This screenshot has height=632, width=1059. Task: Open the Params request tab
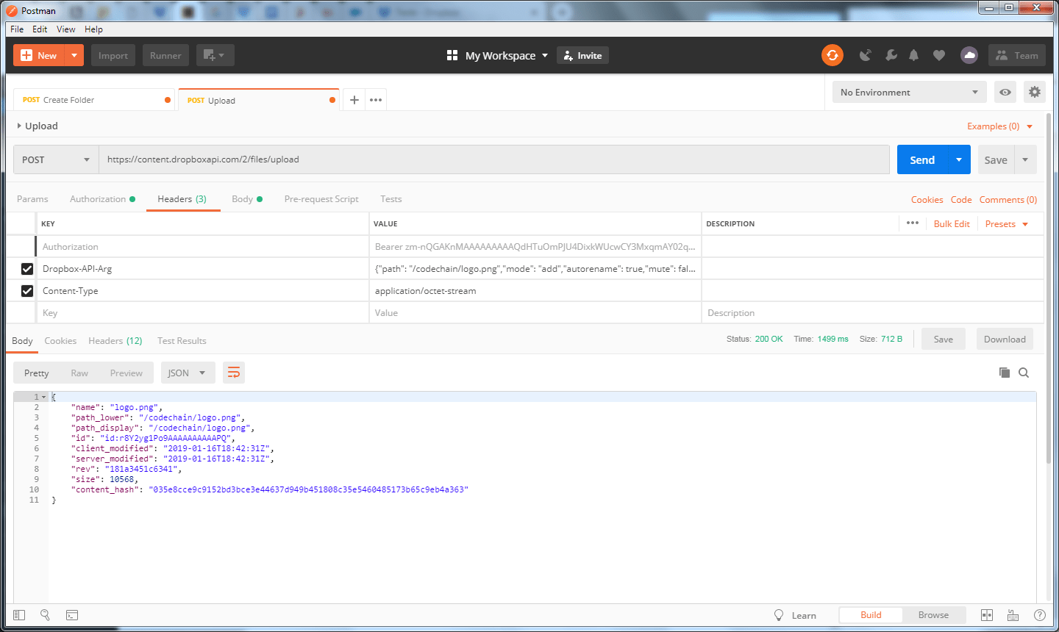[32, 199]
